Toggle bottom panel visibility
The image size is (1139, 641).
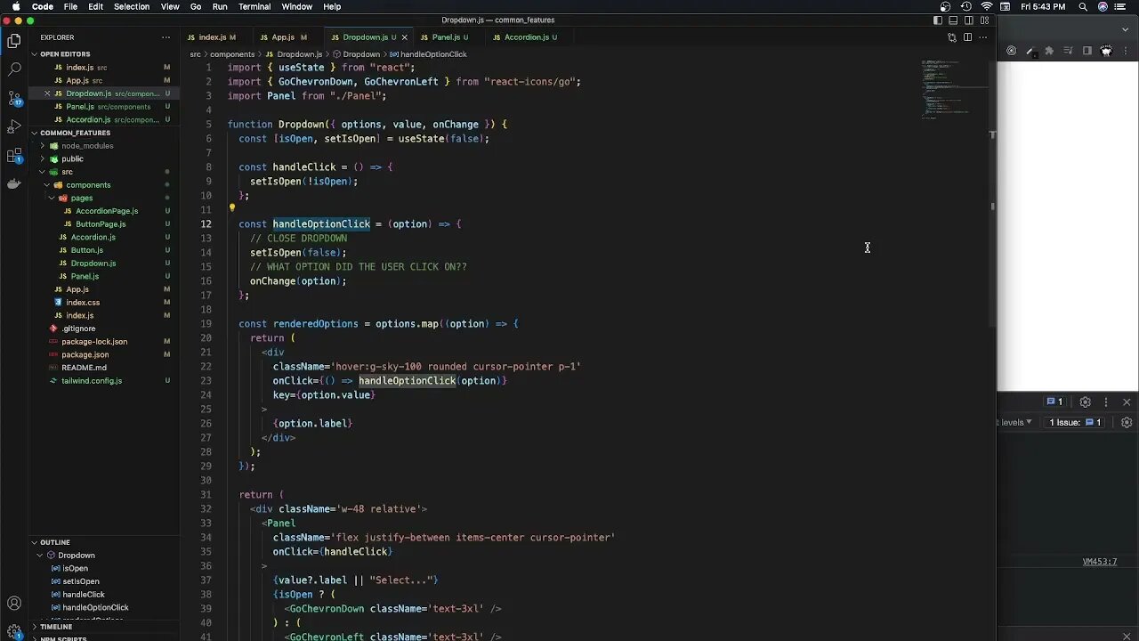[x=953, y=20]
